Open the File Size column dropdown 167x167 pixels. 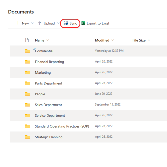[149, 40]
